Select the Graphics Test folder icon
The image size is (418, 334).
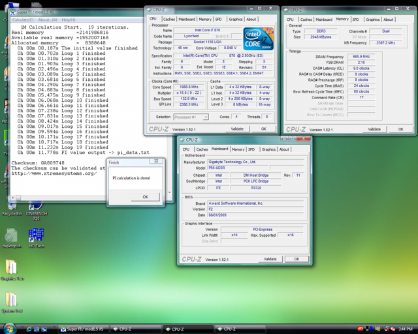tap(12, 270)
